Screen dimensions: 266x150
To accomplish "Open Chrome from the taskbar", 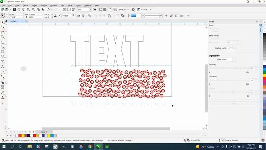I will 90,146.
